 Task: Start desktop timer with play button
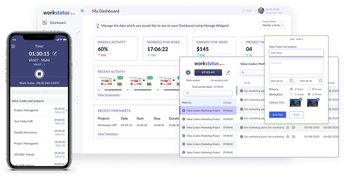click(188, 73)
